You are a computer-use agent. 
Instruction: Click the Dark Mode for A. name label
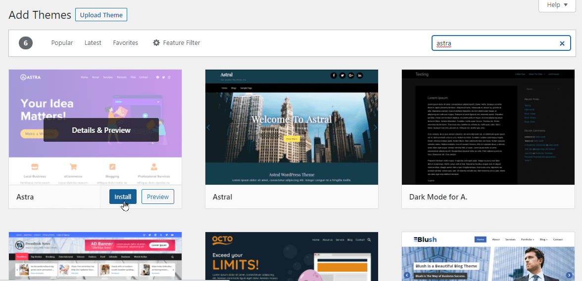pyautogui.click(x=438, y=197)
